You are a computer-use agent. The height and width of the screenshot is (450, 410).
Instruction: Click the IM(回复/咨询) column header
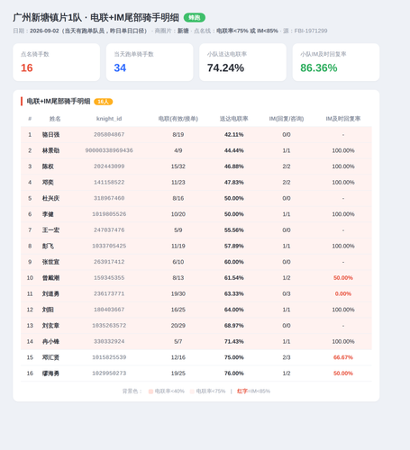287,119
